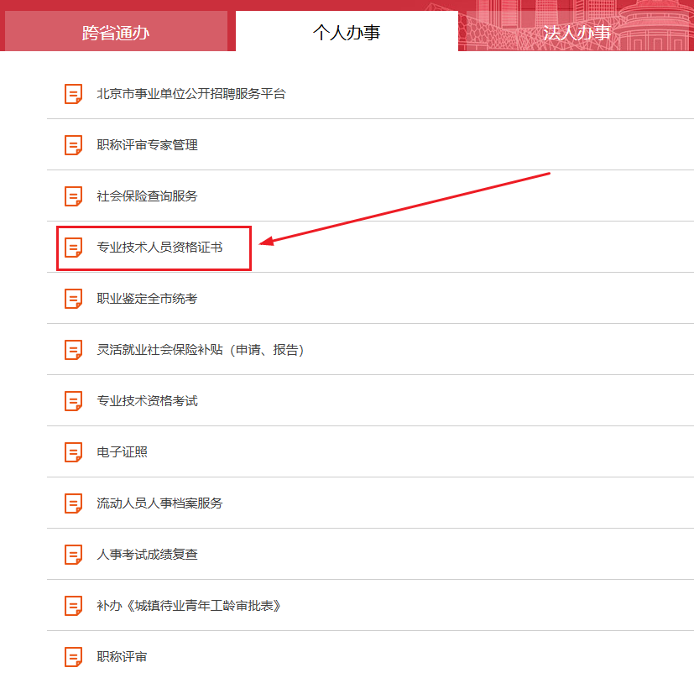Open 灵活就业社会保险补贴（申请、报告） link
Viewport: 694px width, 678px height.
click(200, 350)
